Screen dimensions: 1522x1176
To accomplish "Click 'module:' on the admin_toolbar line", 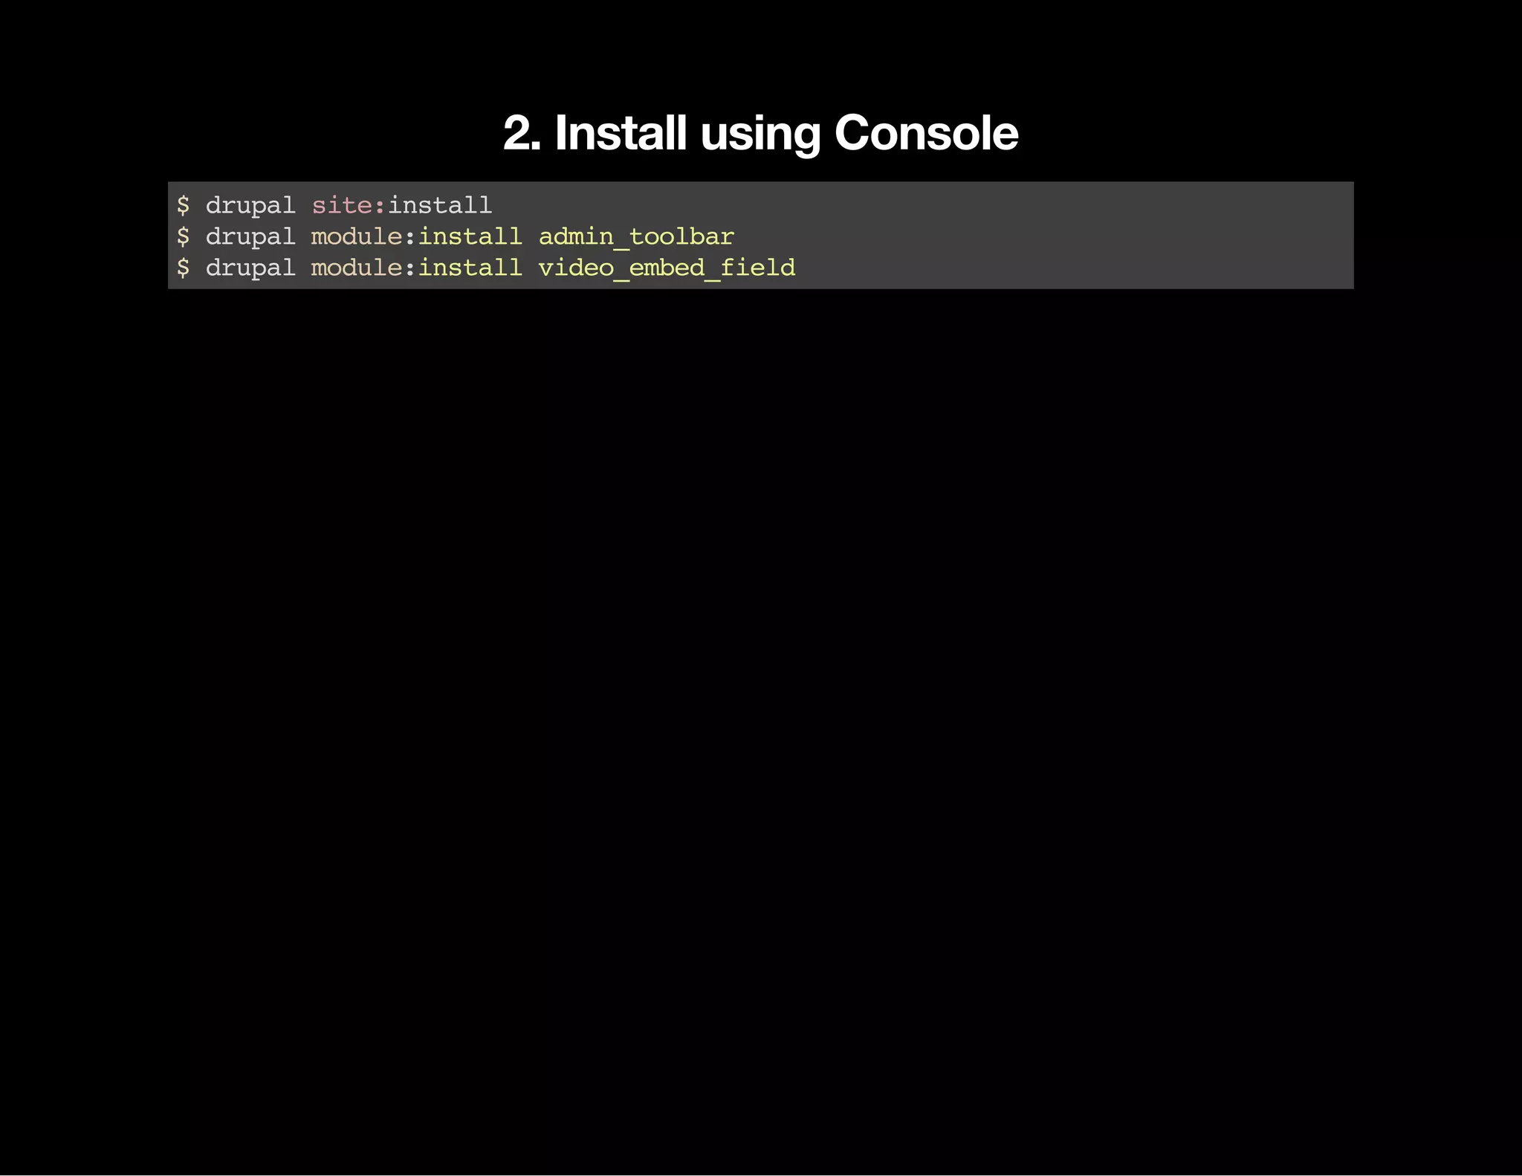I will click(363, 236).
